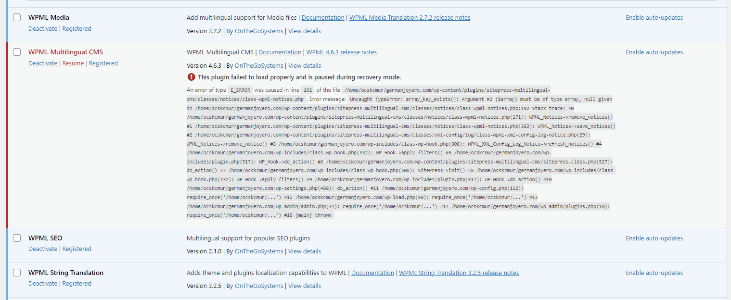Open Registered link under WPML SEO

pyautogui.click(x=77, y=249)
